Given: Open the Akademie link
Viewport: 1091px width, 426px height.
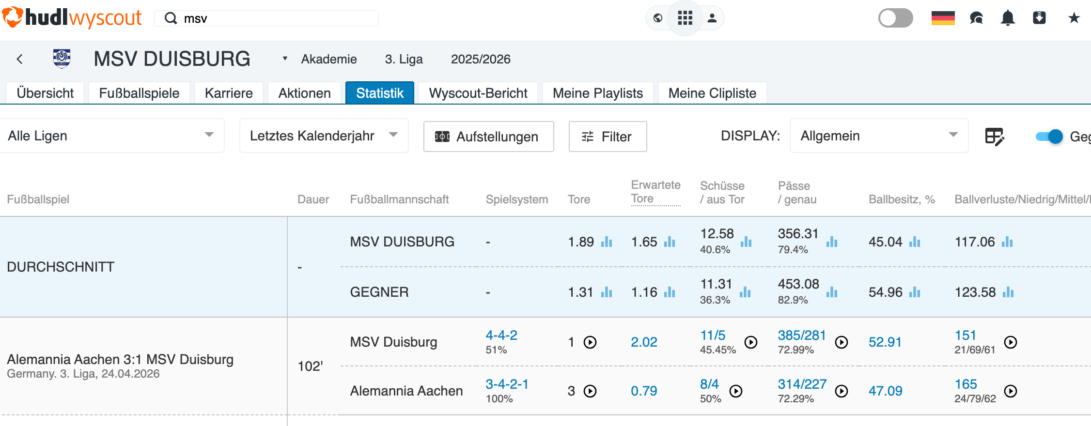Looking at the screenshot, I should tap(329, 59).
